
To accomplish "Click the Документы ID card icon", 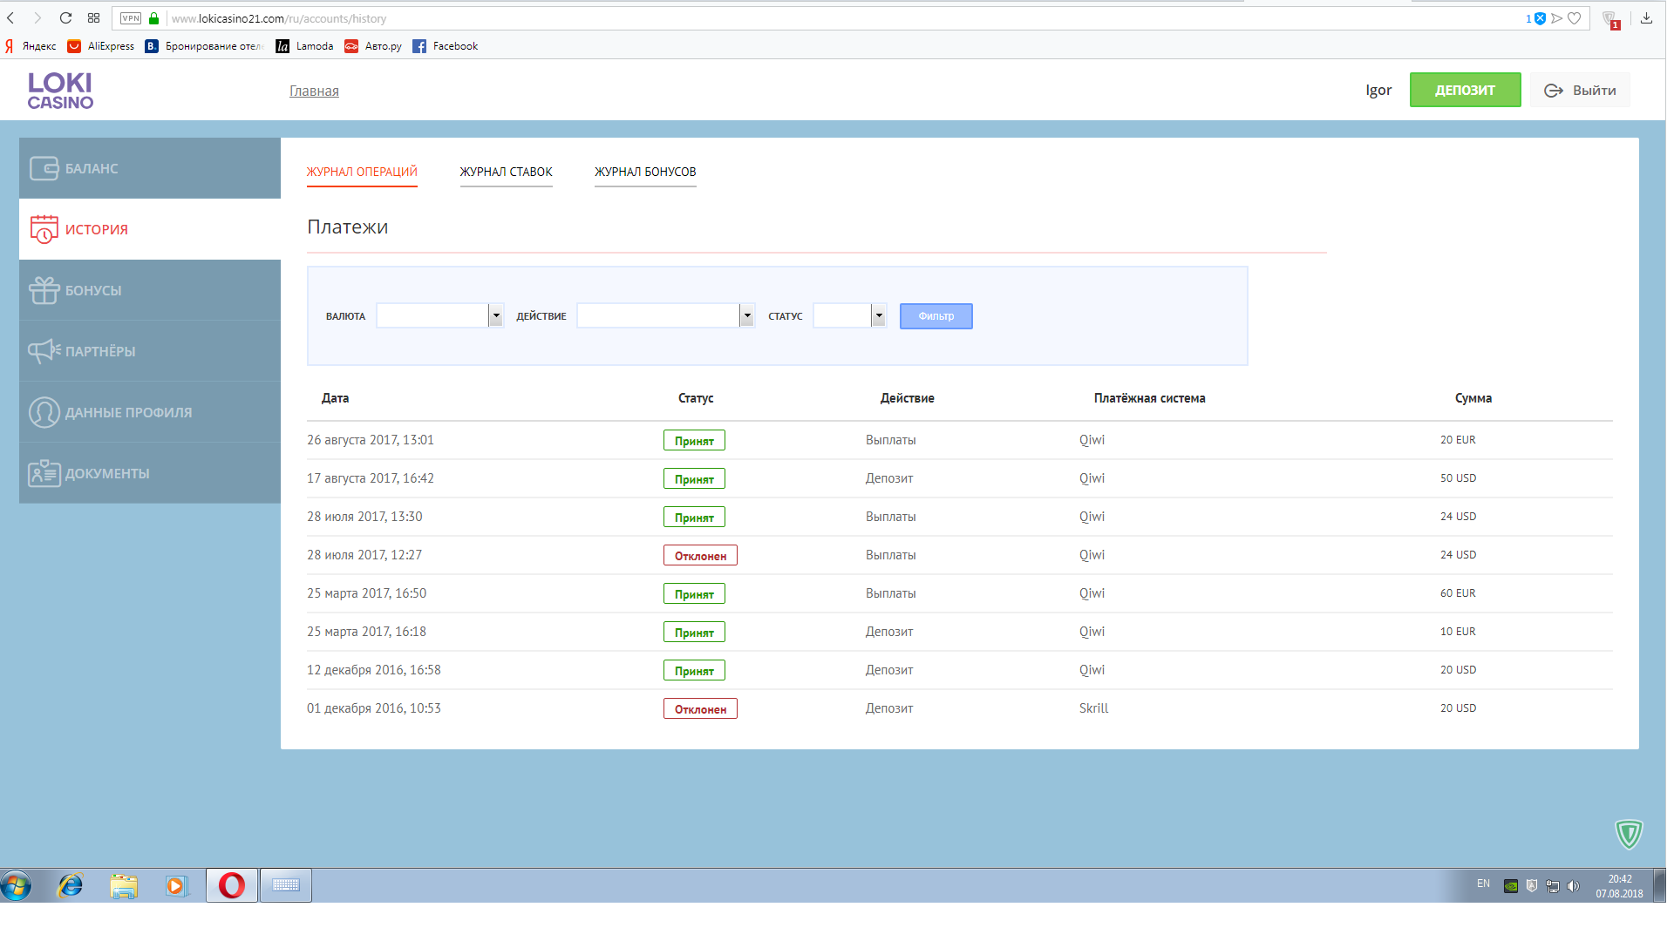I will pyautogui.click(x=44, y=473).
